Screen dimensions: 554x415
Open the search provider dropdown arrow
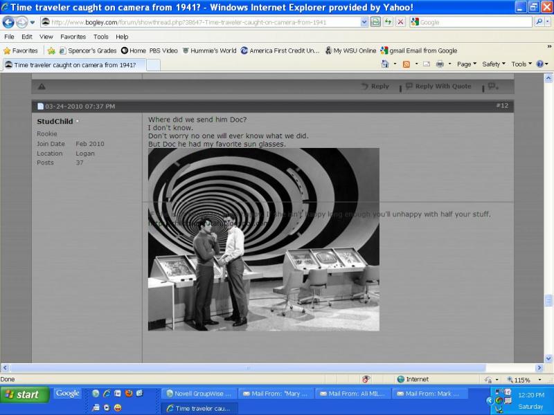(547, 22)
